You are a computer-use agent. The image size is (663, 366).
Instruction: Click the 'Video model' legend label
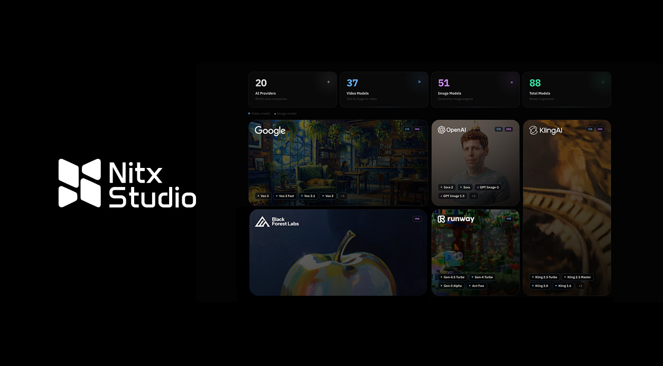coord(259,114)
